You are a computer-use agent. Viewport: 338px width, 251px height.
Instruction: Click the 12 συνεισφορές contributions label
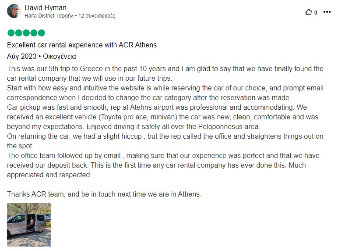pyautogui.click(x=97, y=16)
